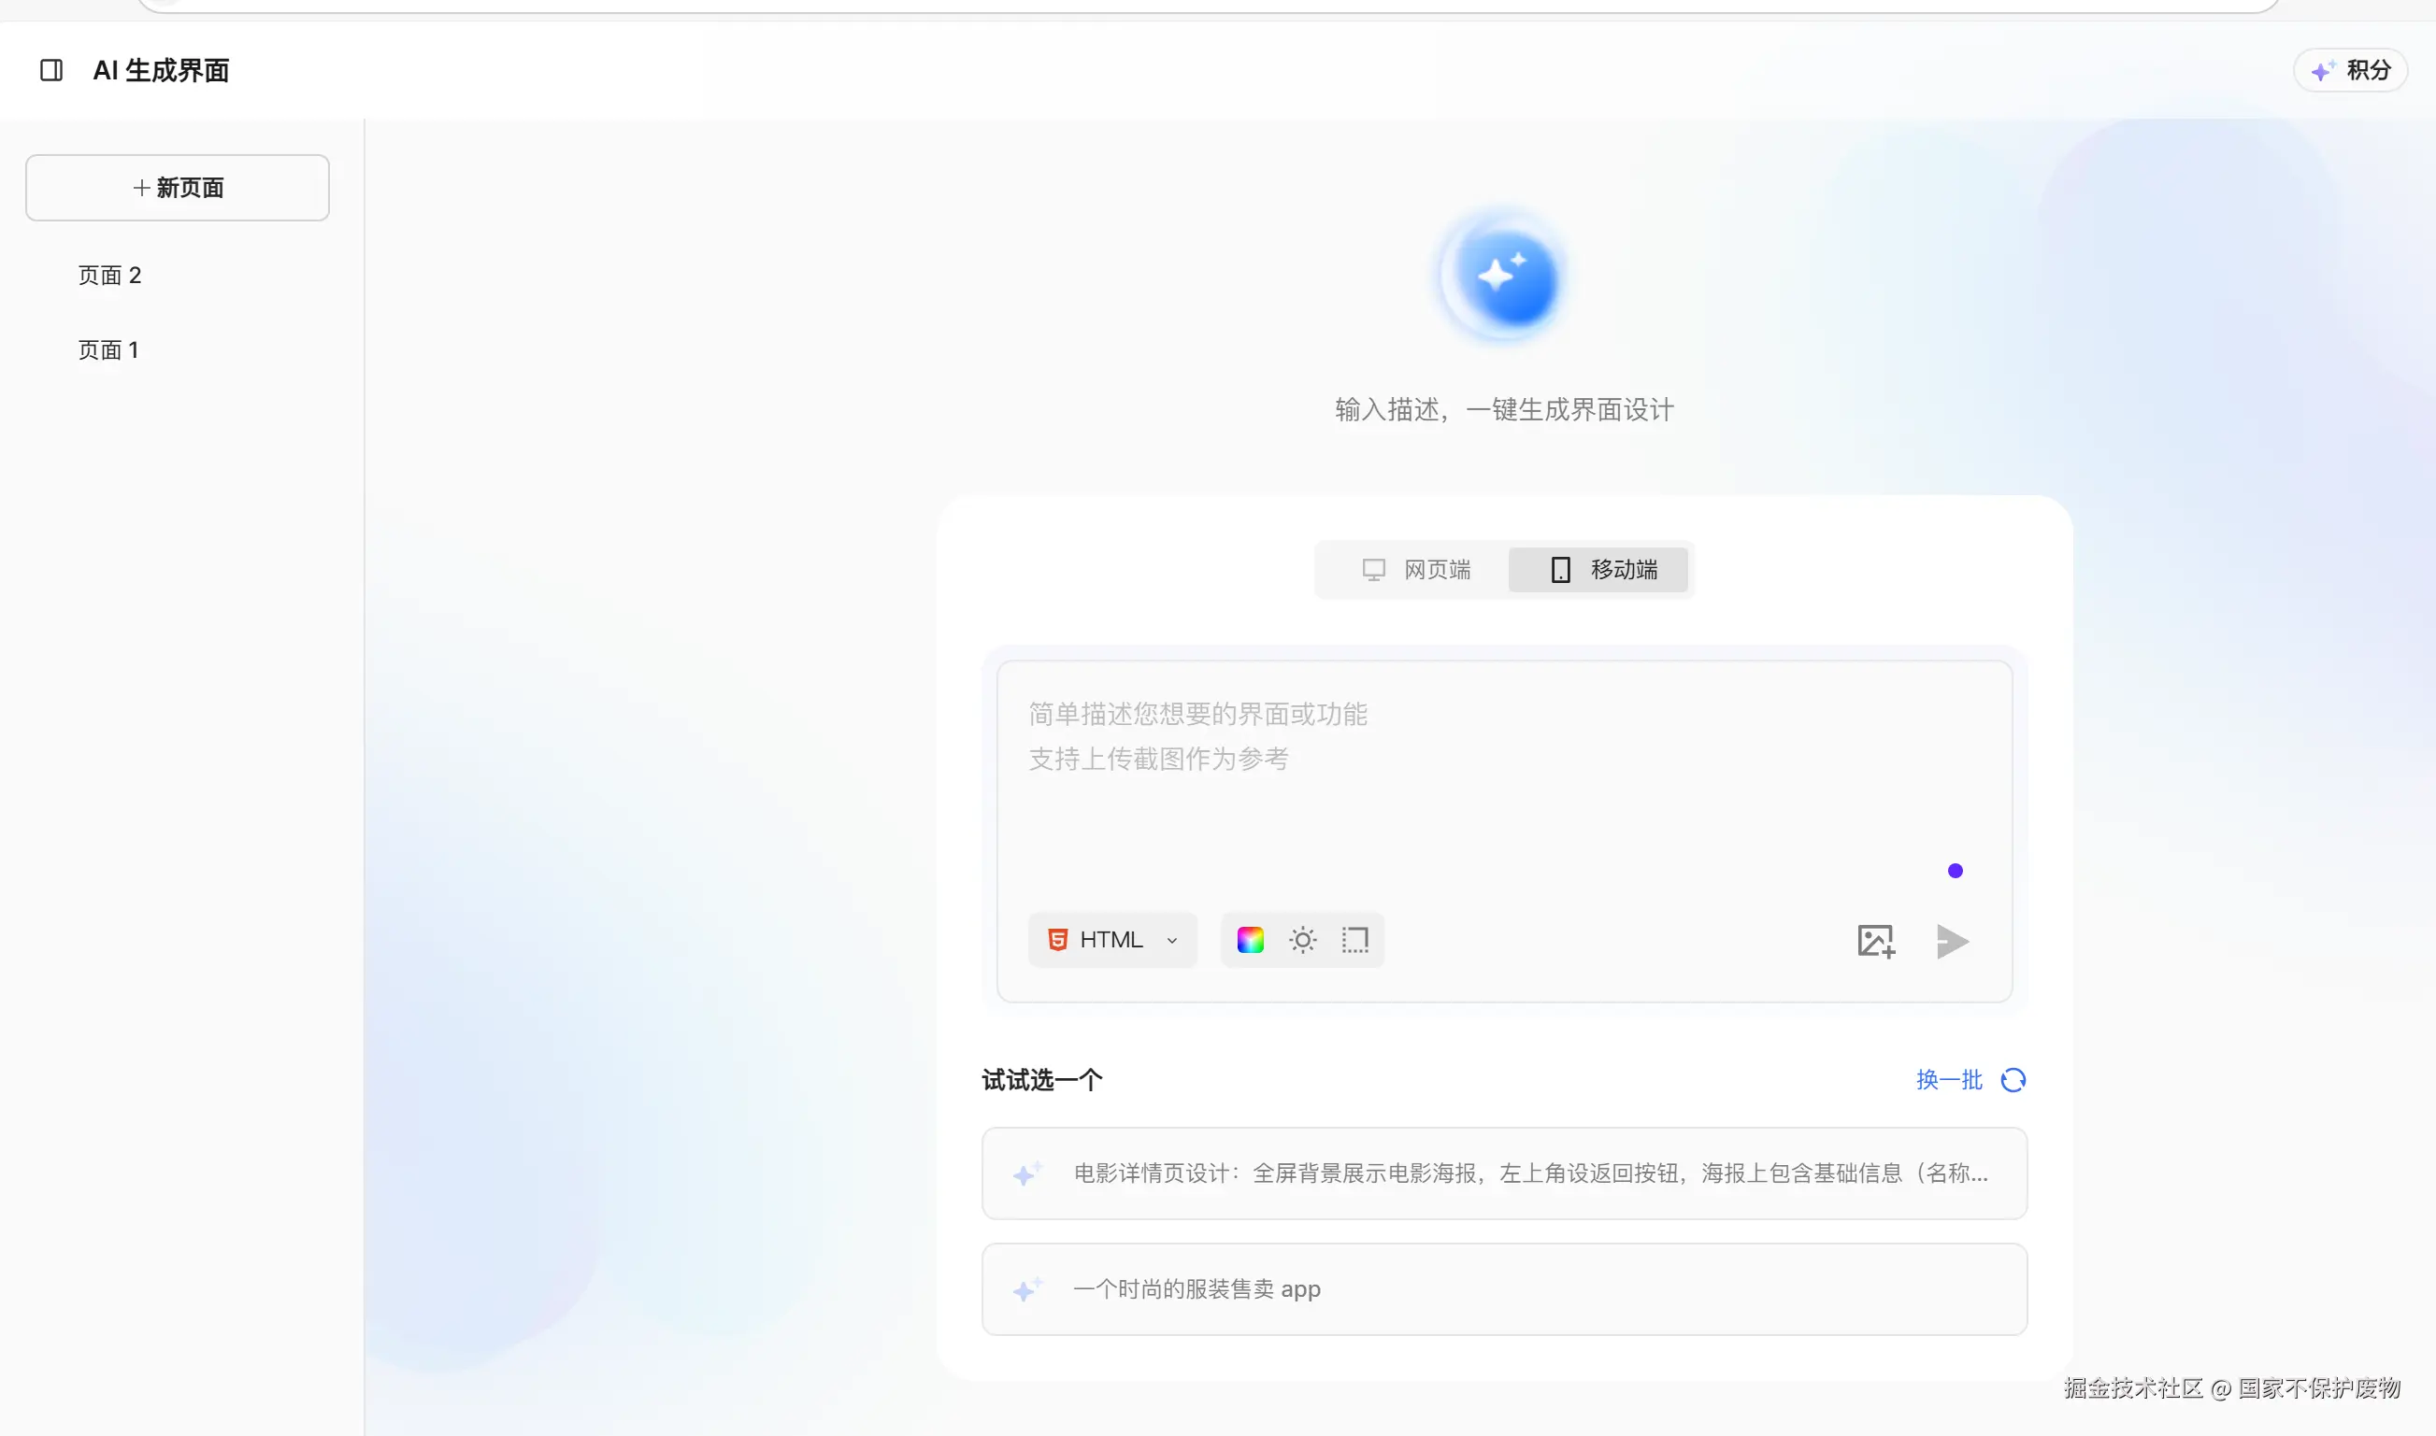The width and height of the screenshot is (2436, 1436).
Task: Create a new page with 新页面
Action: coord(178,188)
